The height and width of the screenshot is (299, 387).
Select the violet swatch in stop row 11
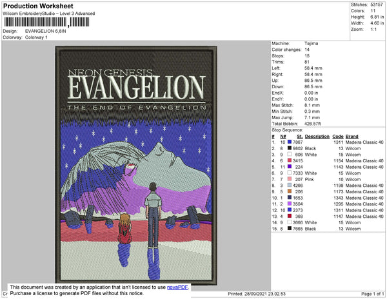pyautogui.click(x=290, y=204)
